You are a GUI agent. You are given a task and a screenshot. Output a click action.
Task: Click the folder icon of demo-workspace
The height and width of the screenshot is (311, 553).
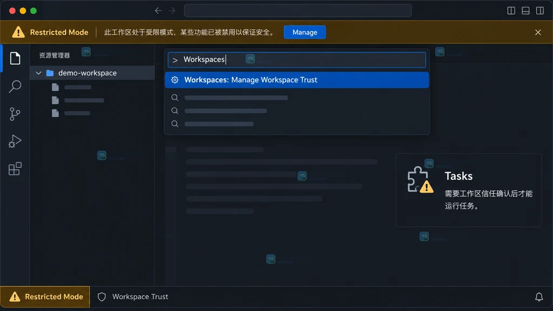[50, 73]
